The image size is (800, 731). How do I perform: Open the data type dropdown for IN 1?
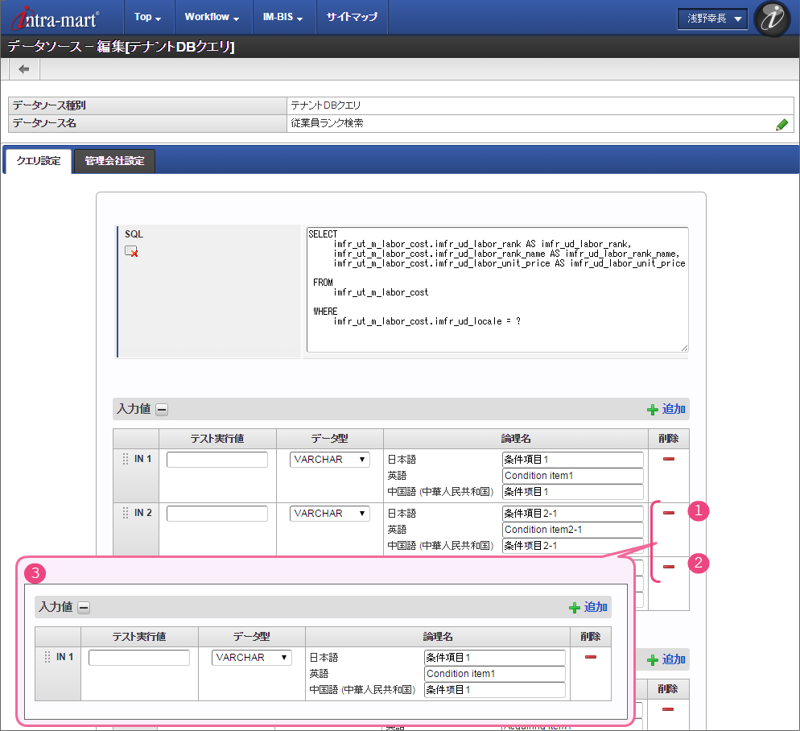pyautogui.click(x=329, y=460)
